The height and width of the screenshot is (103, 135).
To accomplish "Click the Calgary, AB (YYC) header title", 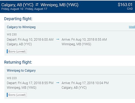I will pyautogui.click(x=17, y=5).
